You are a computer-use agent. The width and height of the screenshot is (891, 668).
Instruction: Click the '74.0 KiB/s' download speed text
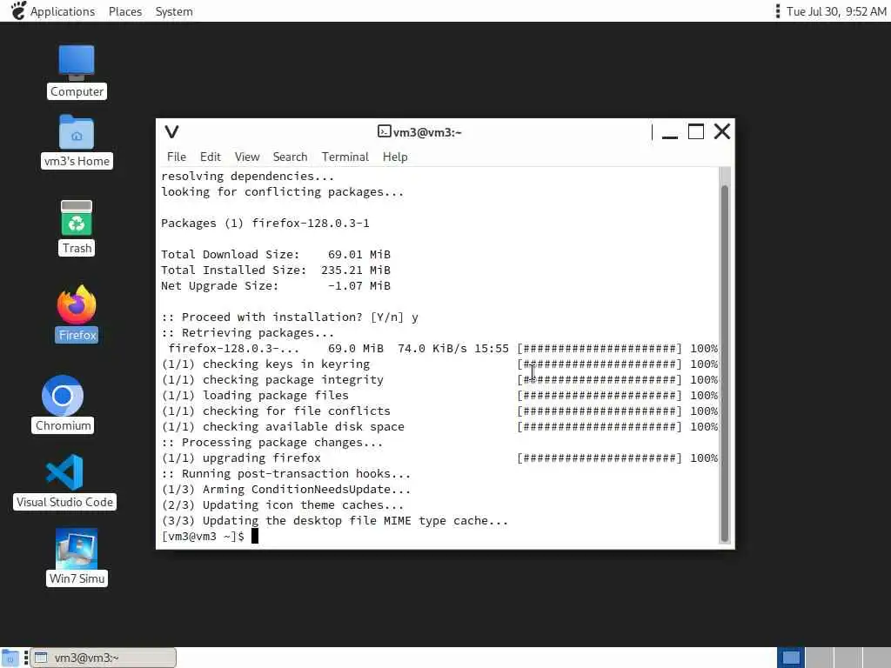click(x=432, y=348)
